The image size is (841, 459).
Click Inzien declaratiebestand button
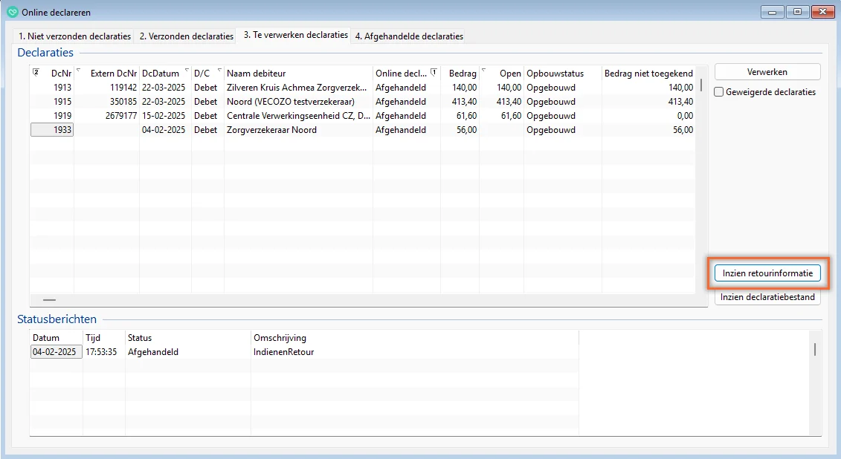point(767,297)
